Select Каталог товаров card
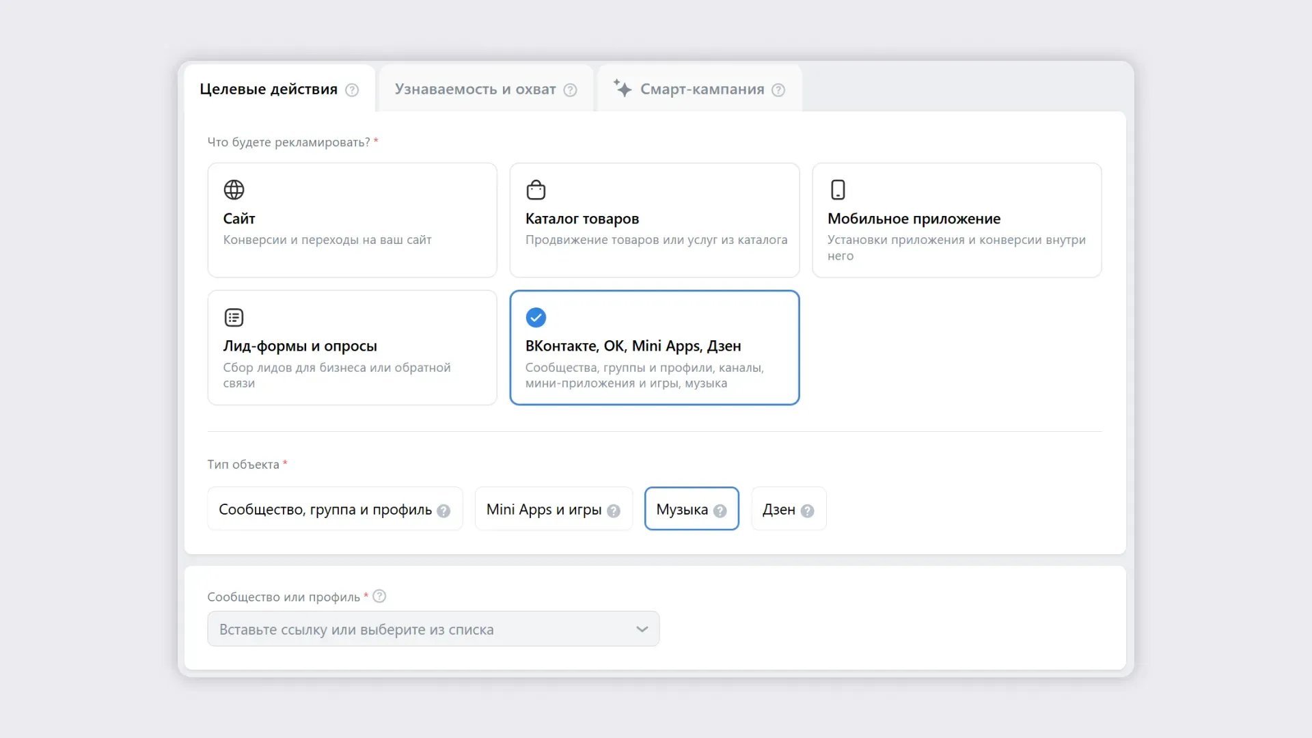Image resolution: width=1312 pixels, height=738 pixels. (654, 220)
